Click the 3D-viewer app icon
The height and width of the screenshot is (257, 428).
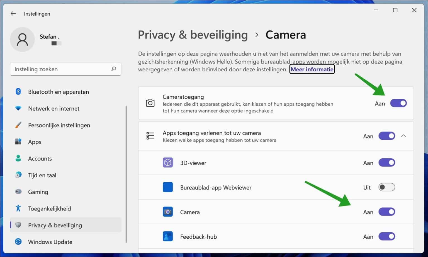[x=167, y=163]
